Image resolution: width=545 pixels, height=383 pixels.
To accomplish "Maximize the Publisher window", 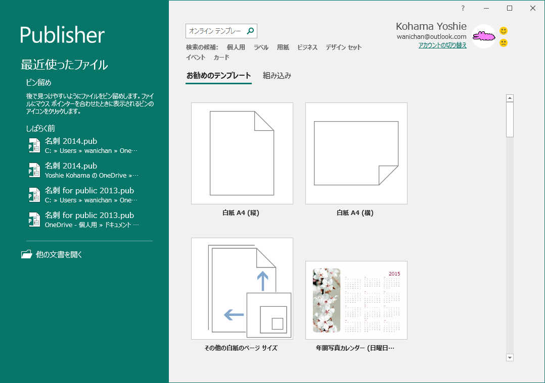I will click(510, 8).
